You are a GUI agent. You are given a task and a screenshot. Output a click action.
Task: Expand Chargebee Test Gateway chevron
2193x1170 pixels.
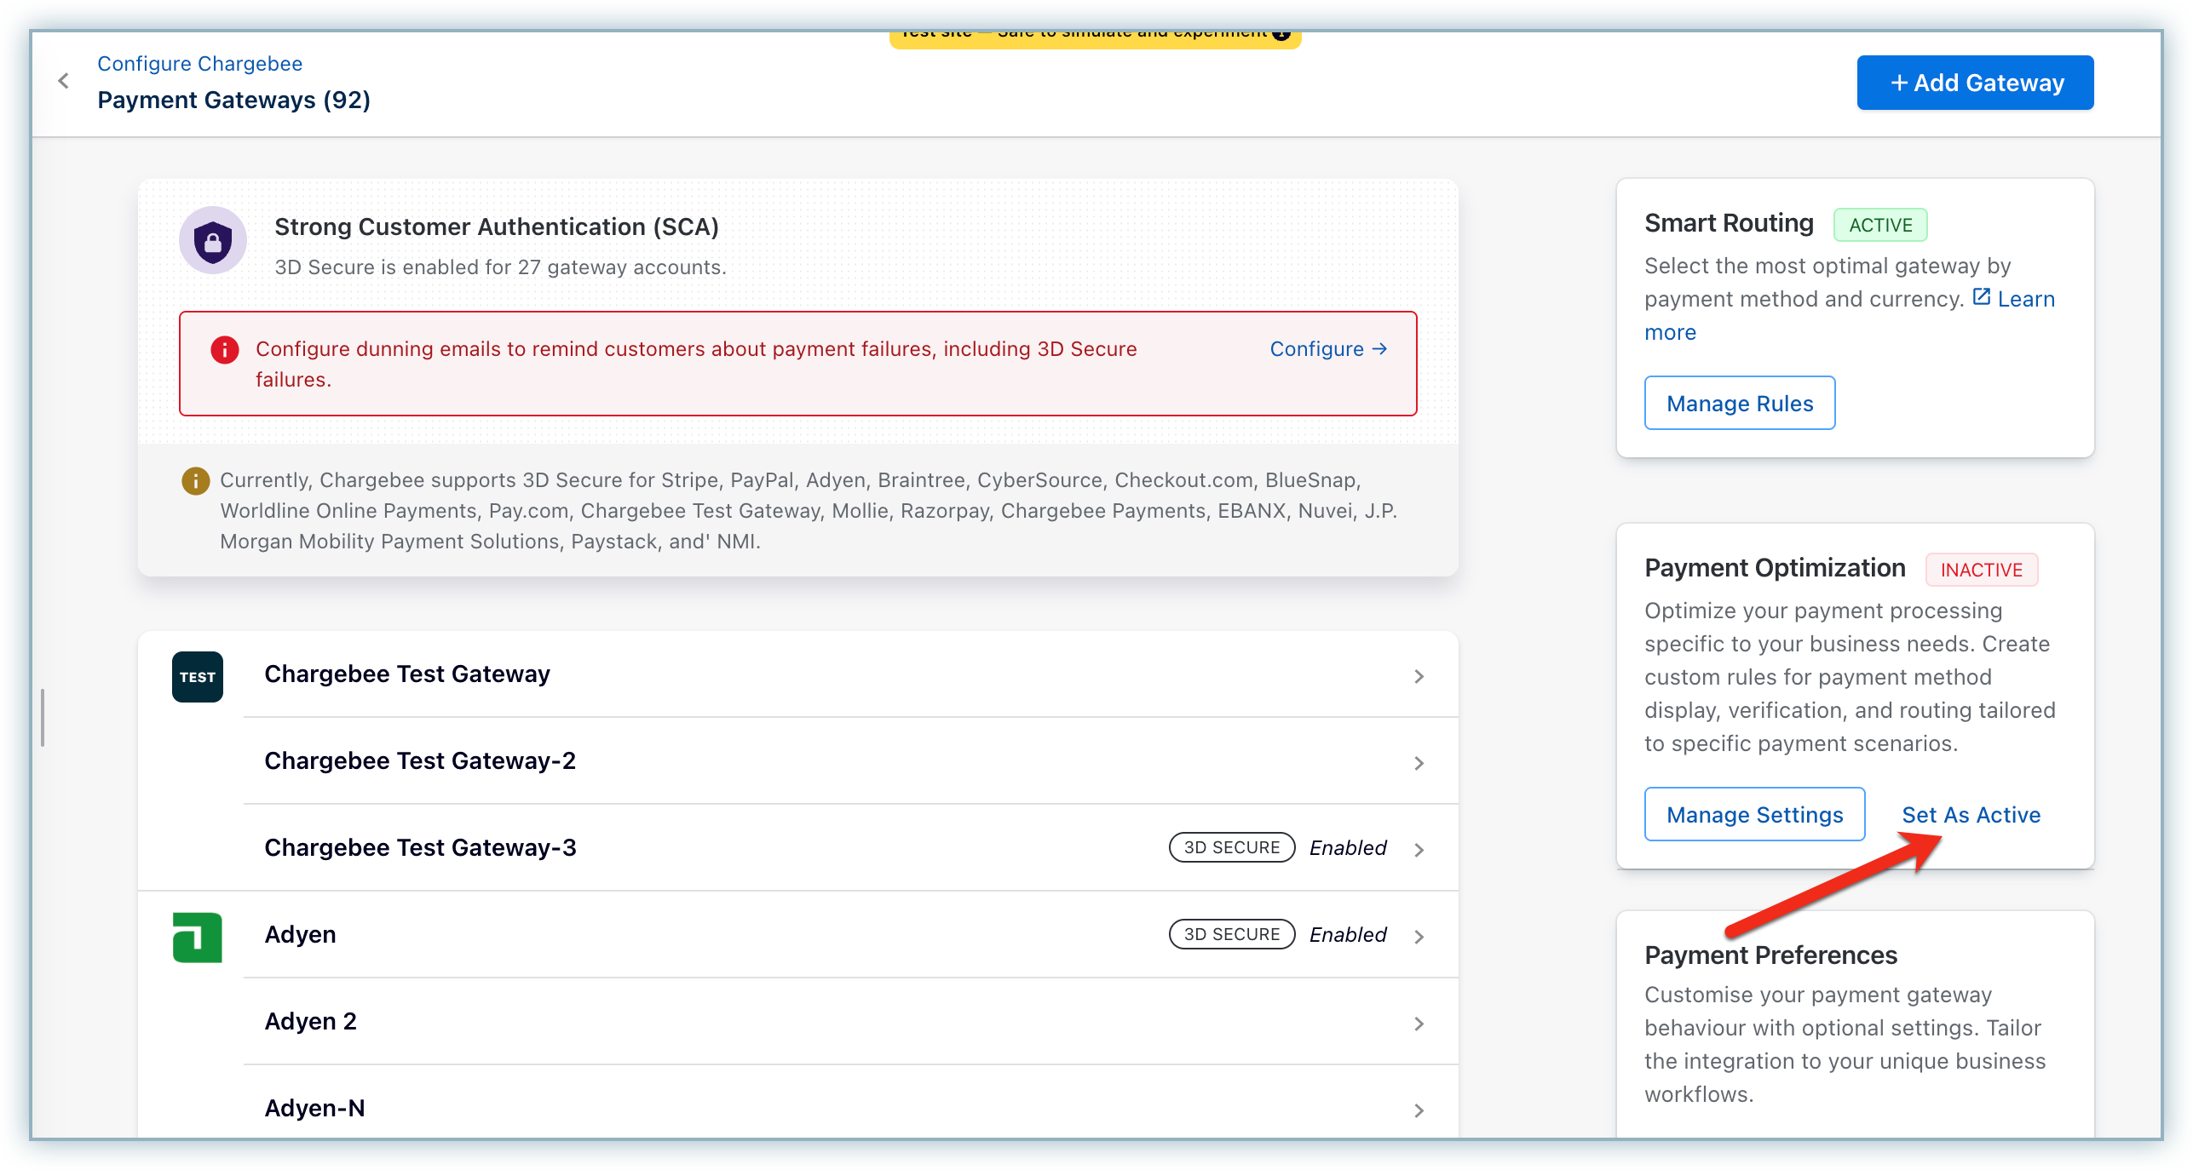tap(1419, 676)
